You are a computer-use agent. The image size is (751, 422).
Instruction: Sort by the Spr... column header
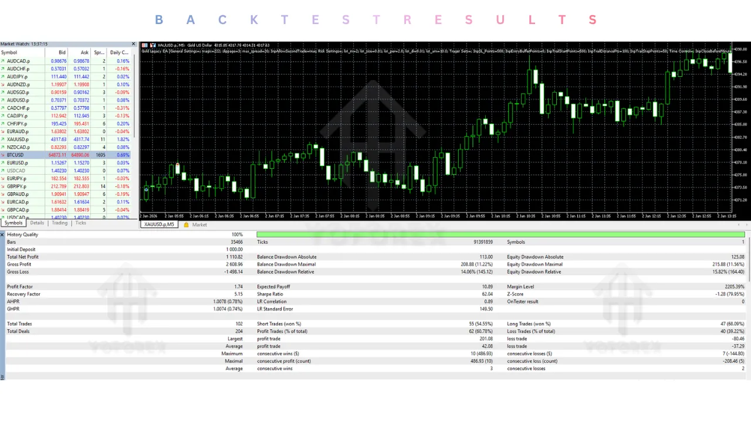pos(99,53)
